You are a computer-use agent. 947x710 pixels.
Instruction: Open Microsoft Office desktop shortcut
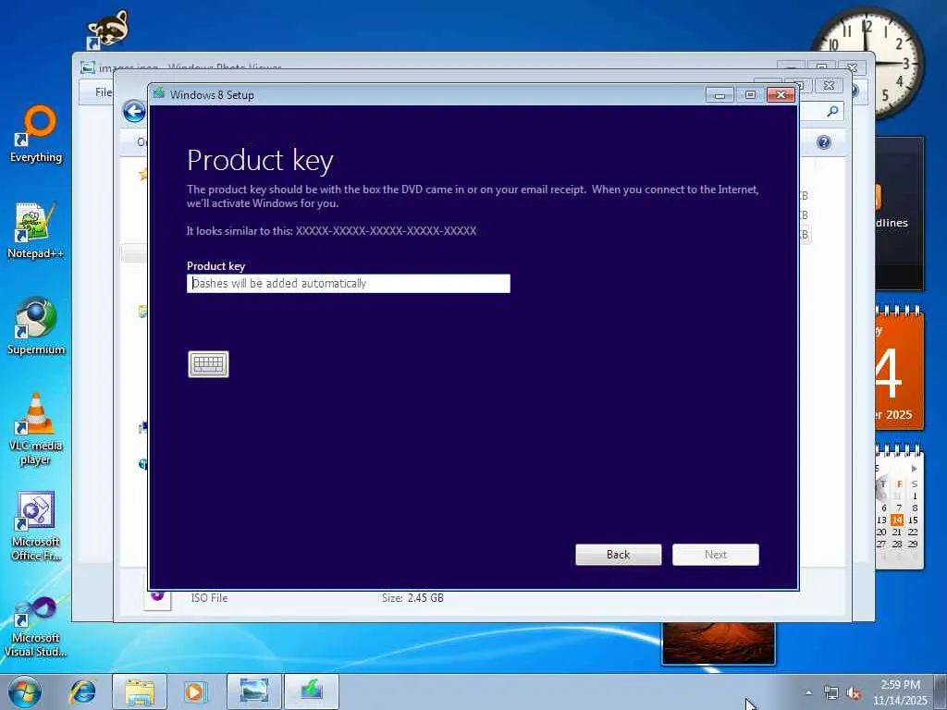tap(36, 526)
